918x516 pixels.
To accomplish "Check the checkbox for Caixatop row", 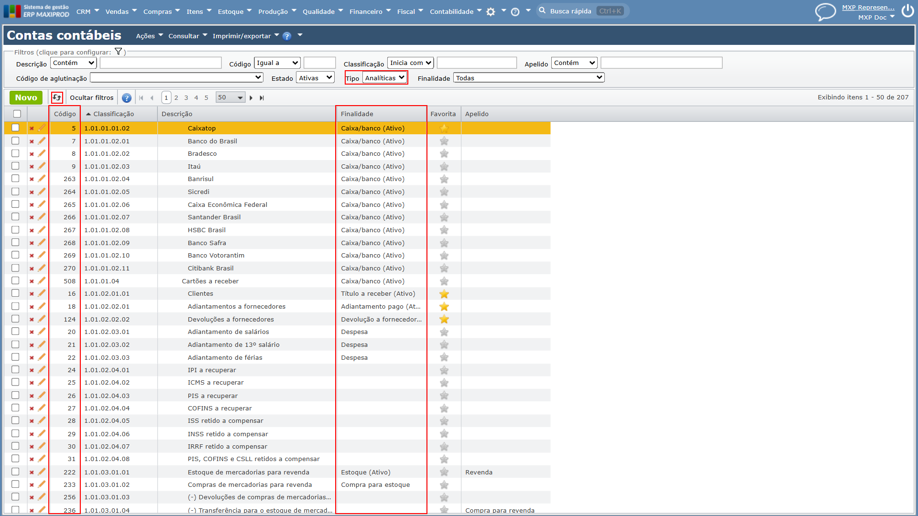I will pos(15,128).
